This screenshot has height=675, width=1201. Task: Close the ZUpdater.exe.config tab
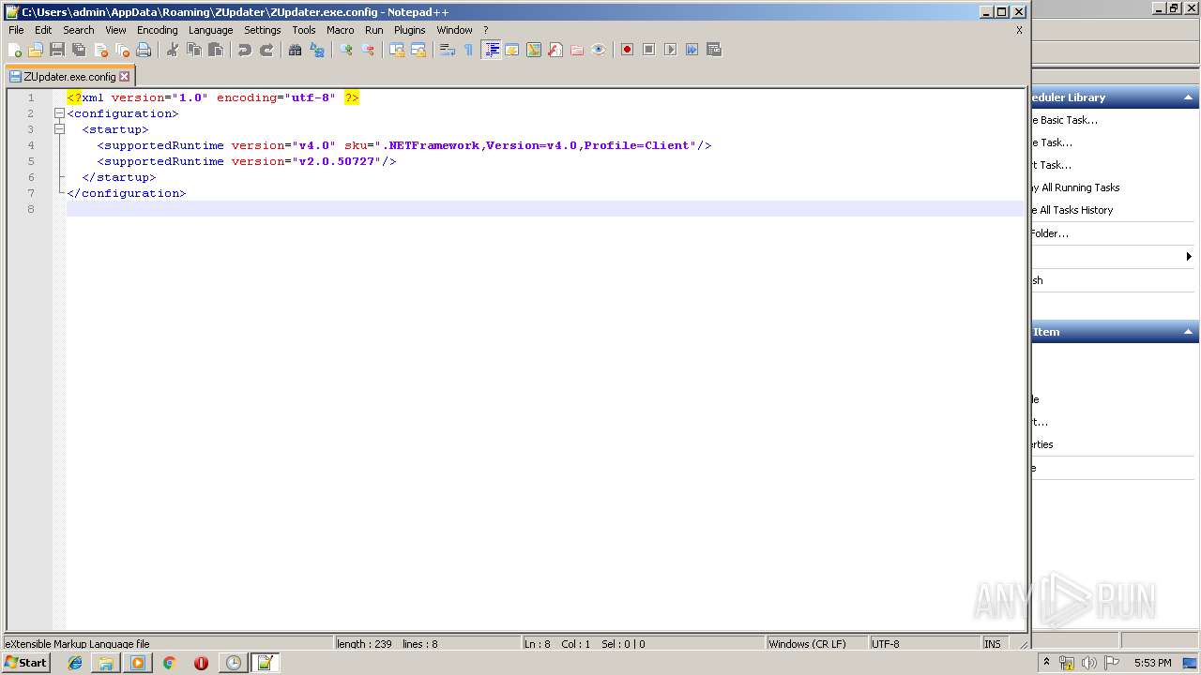pos(125,77)
